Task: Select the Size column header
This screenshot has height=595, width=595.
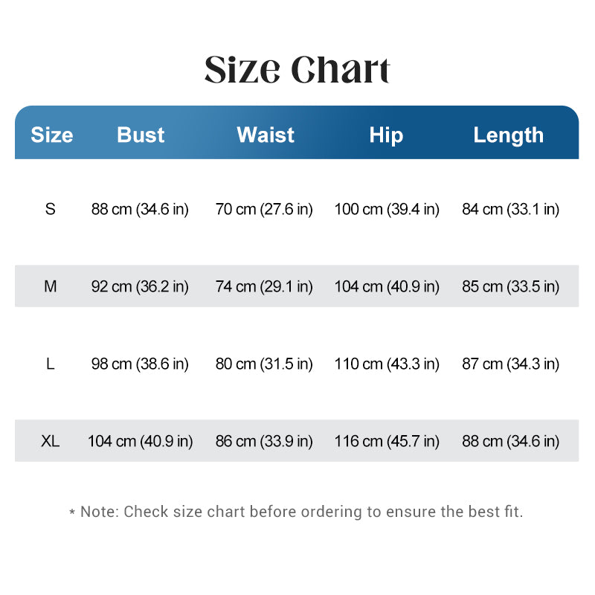Action: pyautogui.click(x=52, y=135)
